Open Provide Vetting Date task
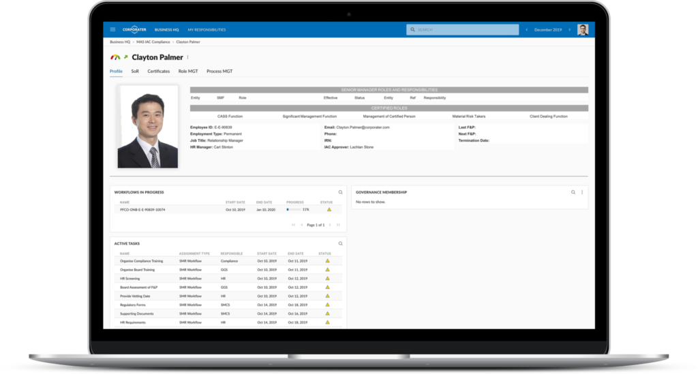 (135, 296)
